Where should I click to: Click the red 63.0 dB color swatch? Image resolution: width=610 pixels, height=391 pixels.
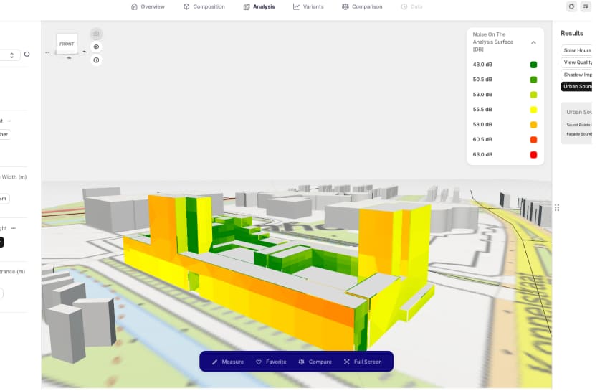click(x=533, y=155)
